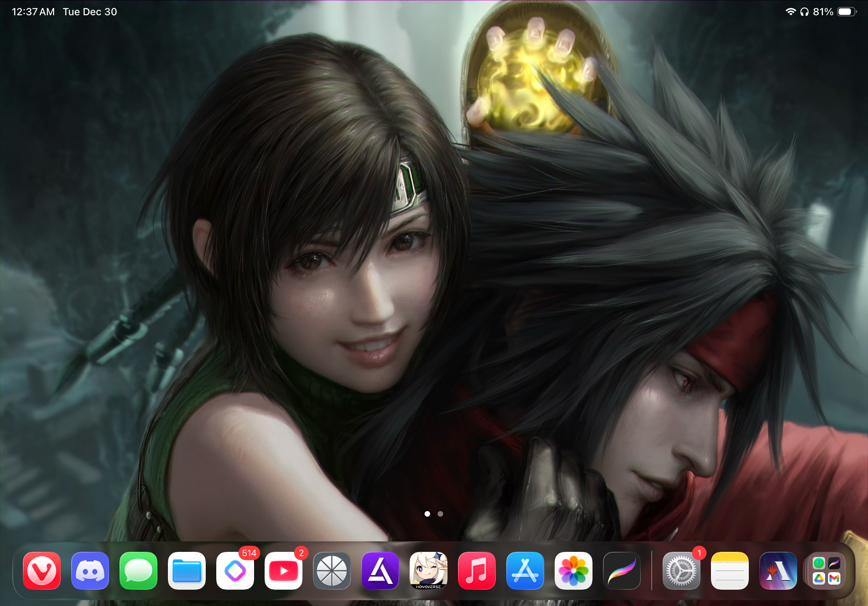
Task: Tap the time and date in status bar
Action: click(x=64, y=12)
